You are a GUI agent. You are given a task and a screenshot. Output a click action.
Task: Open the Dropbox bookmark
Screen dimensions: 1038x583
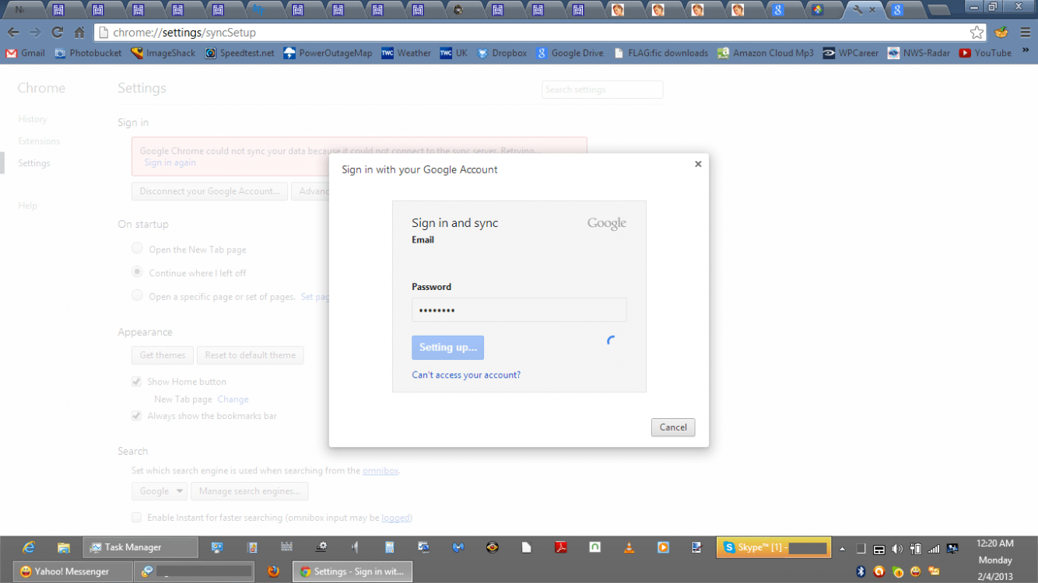(x=502, y=53)
